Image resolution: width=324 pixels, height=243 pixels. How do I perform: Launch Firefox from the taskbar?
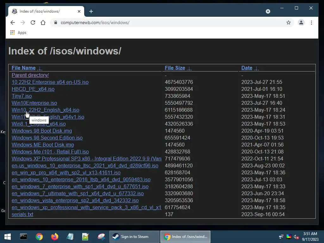[x=54, y=237]
